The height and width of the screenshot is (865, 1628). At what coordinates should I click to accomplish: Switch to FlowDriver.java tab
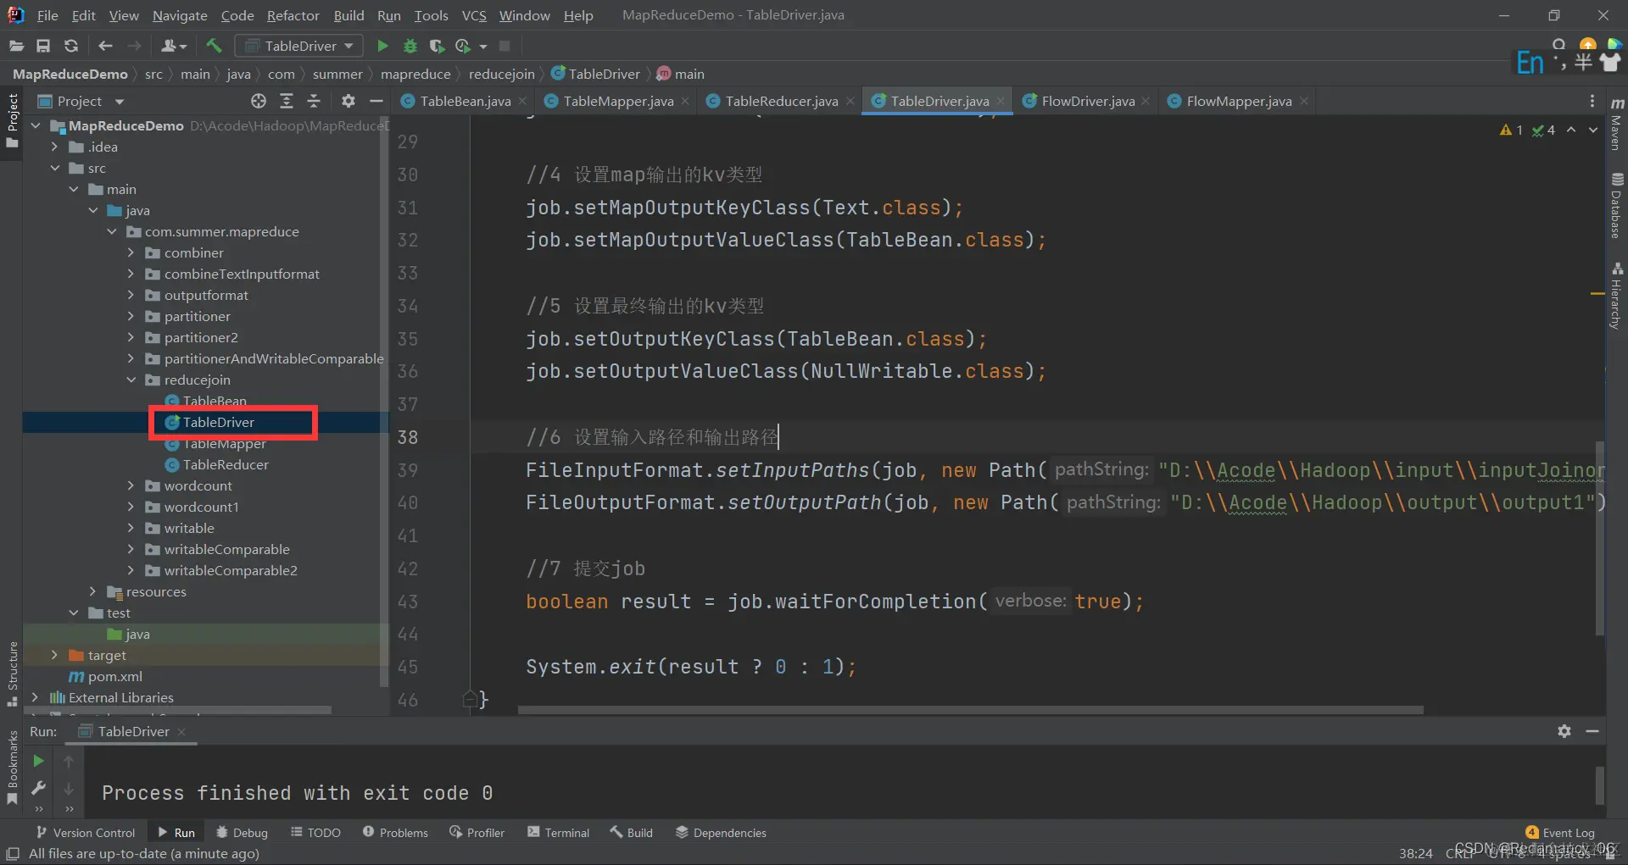(1088, 101)
